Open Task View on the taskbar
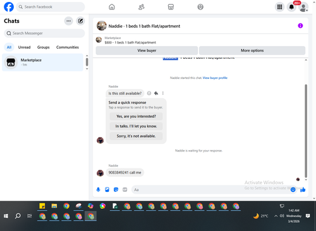Screen dimensions: 316x231 (x=30, y=216)
